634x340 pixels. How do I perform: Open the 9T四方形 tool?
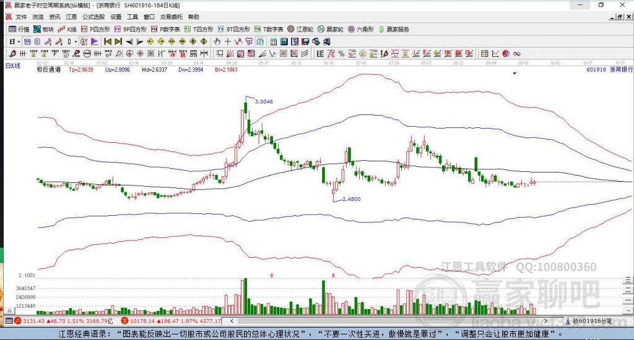pos(233,29)
